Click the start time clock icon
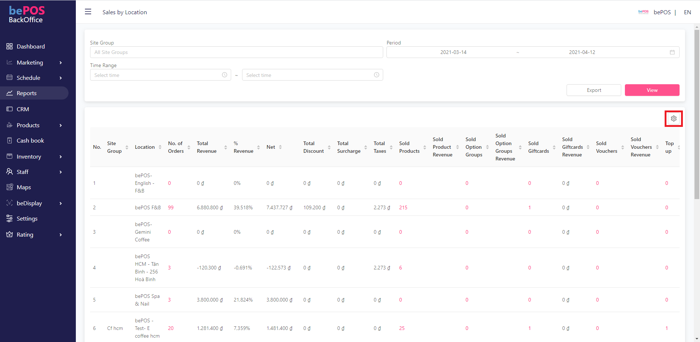Viewport: 700px width, 342px height. pyautogui.click(x=225, y=75)
